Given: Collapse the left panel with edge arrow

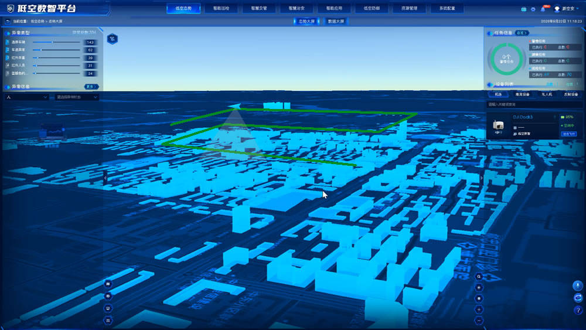Looking at the screenshot, I should point(105,178).
